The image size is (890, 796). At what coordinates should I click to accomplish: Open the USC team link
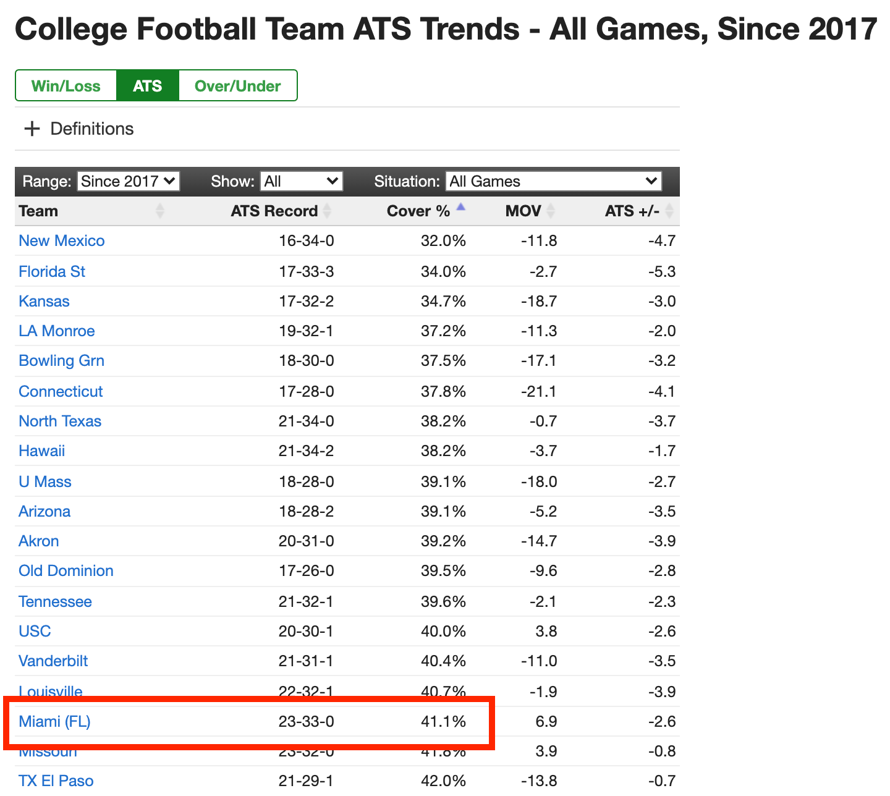point(35,631)
